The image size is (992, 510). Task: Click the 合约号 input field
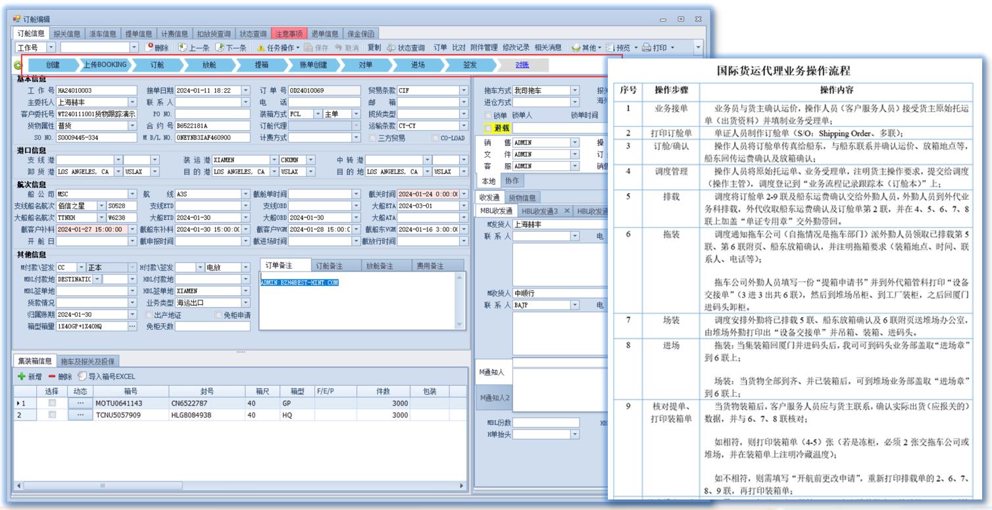[x=203, y=126]
